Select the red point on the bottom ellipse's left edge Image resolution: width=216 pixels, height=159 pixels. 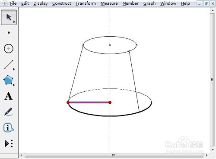(68, 103)
